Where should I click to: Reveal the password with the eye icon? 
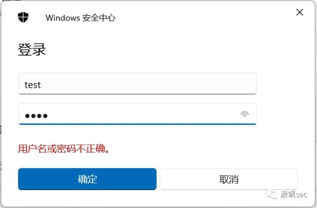[245, 114]
